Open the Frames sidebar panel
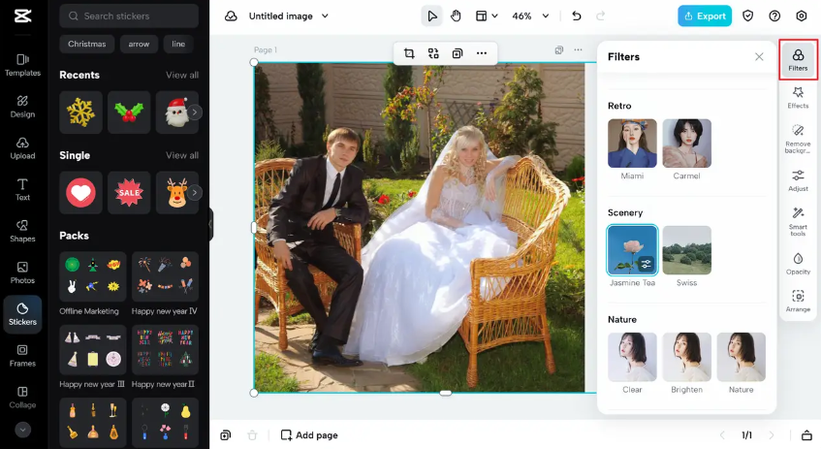821x449 pixels. click(22, 356)
